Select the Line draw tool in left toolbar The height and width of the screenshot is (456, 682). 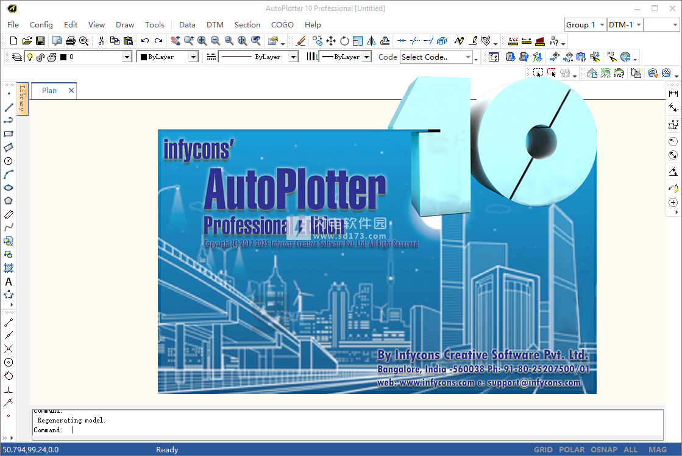pos(9,107)
